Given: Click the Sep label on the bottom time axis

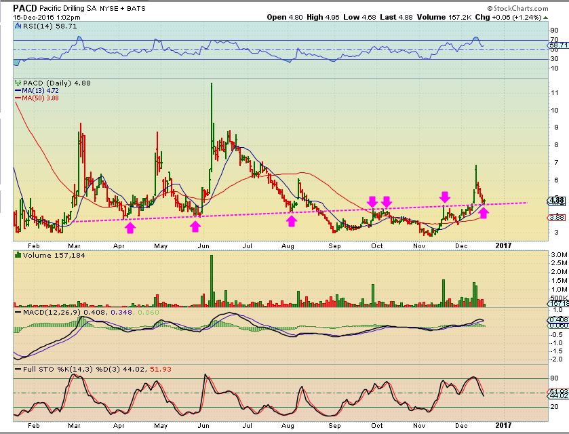Looking at the screenshot, I should coord(334,426).
